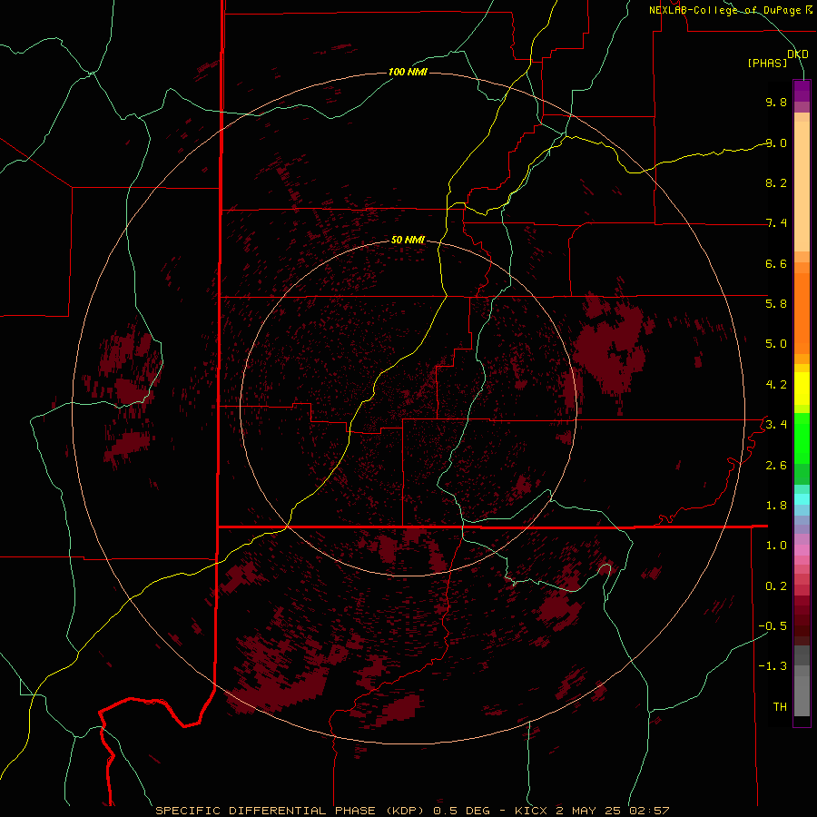Click the 6.6 scale value
This screenshot has height=817, width=817.
[776, 263]
